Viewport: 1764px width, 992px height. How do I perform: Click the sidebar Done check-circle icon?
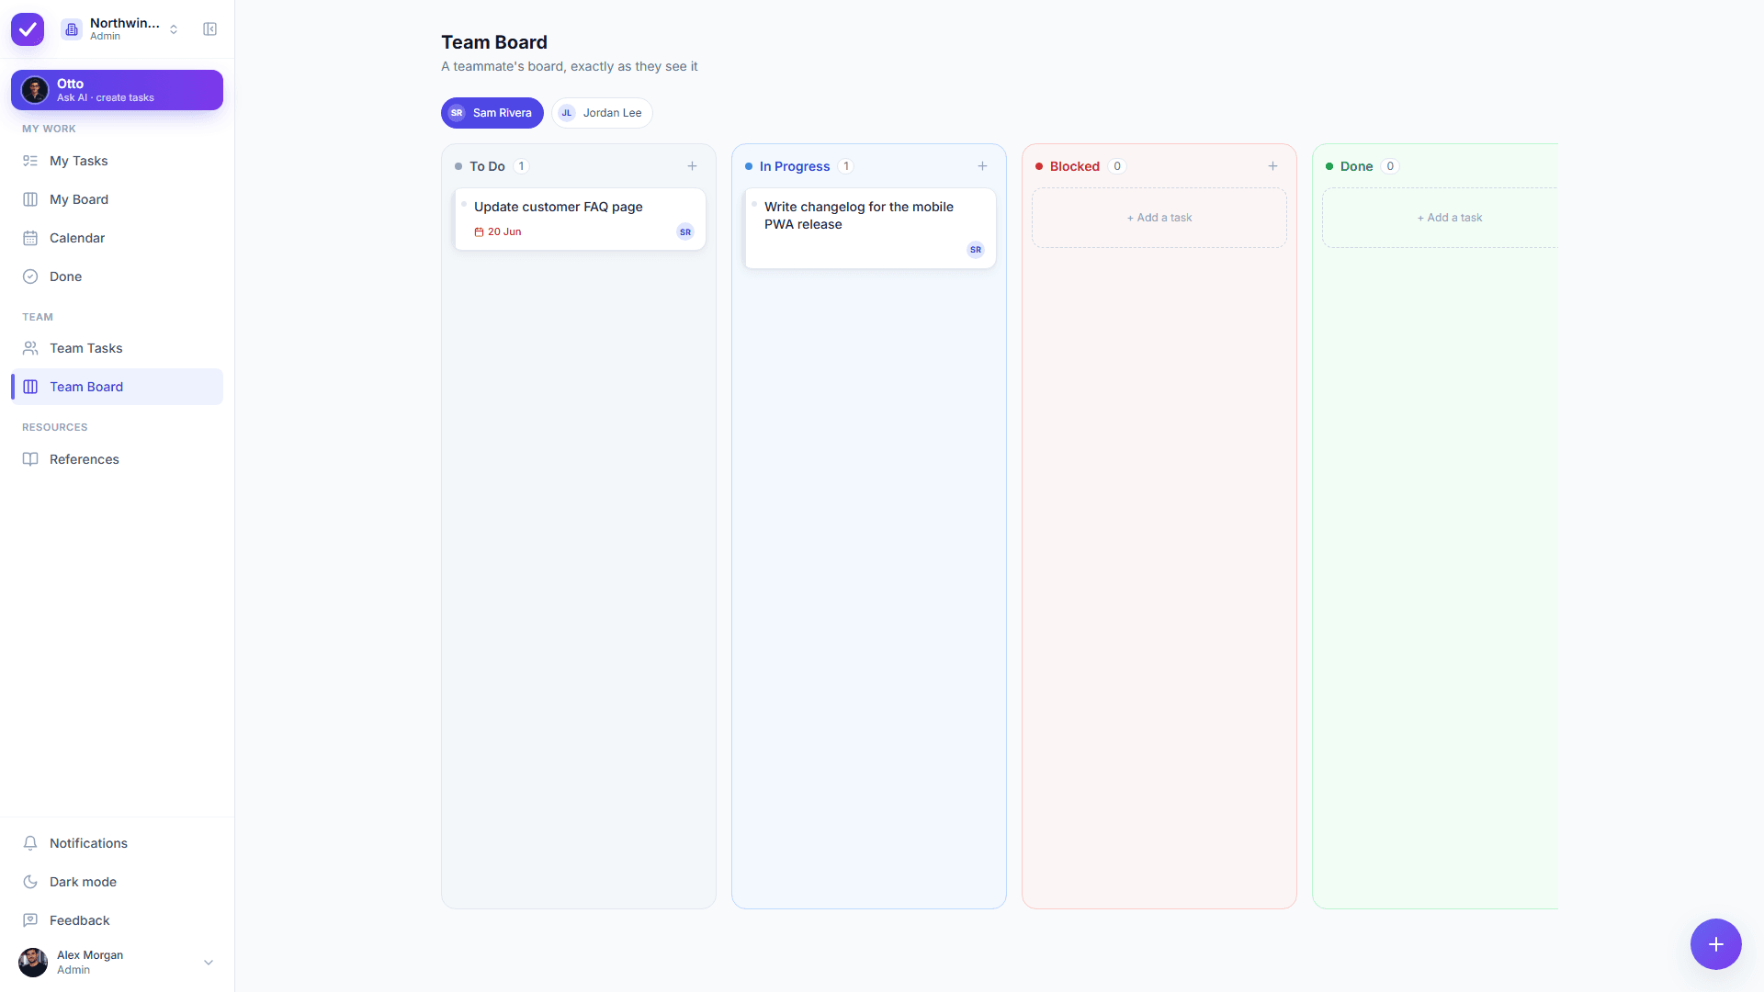[x=30, y=276]
